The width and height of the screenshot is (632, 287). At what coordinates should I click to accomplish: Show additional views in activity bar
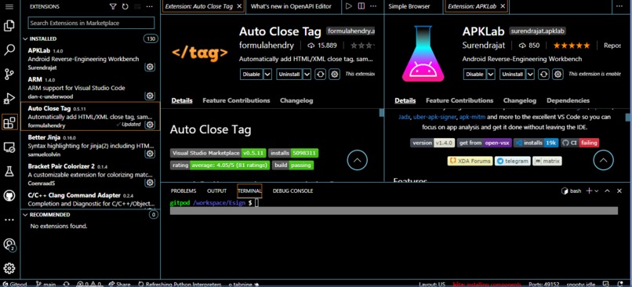(x=9, y=220)
